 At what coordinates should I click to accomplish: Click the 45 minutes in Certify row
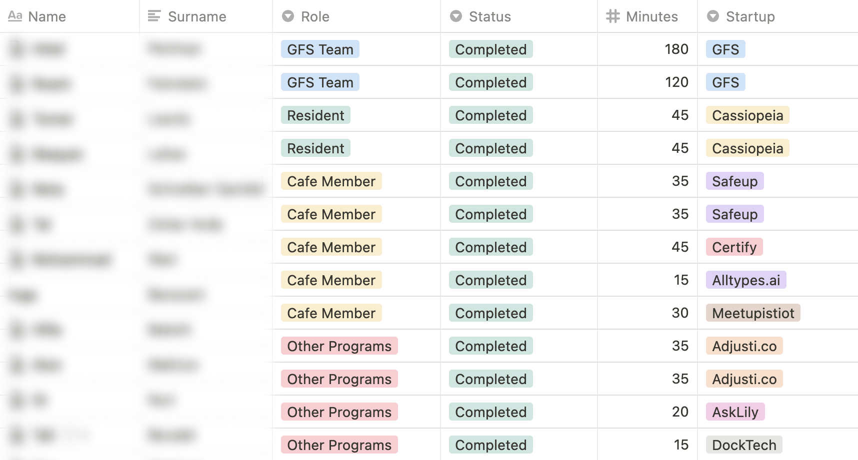680,247
